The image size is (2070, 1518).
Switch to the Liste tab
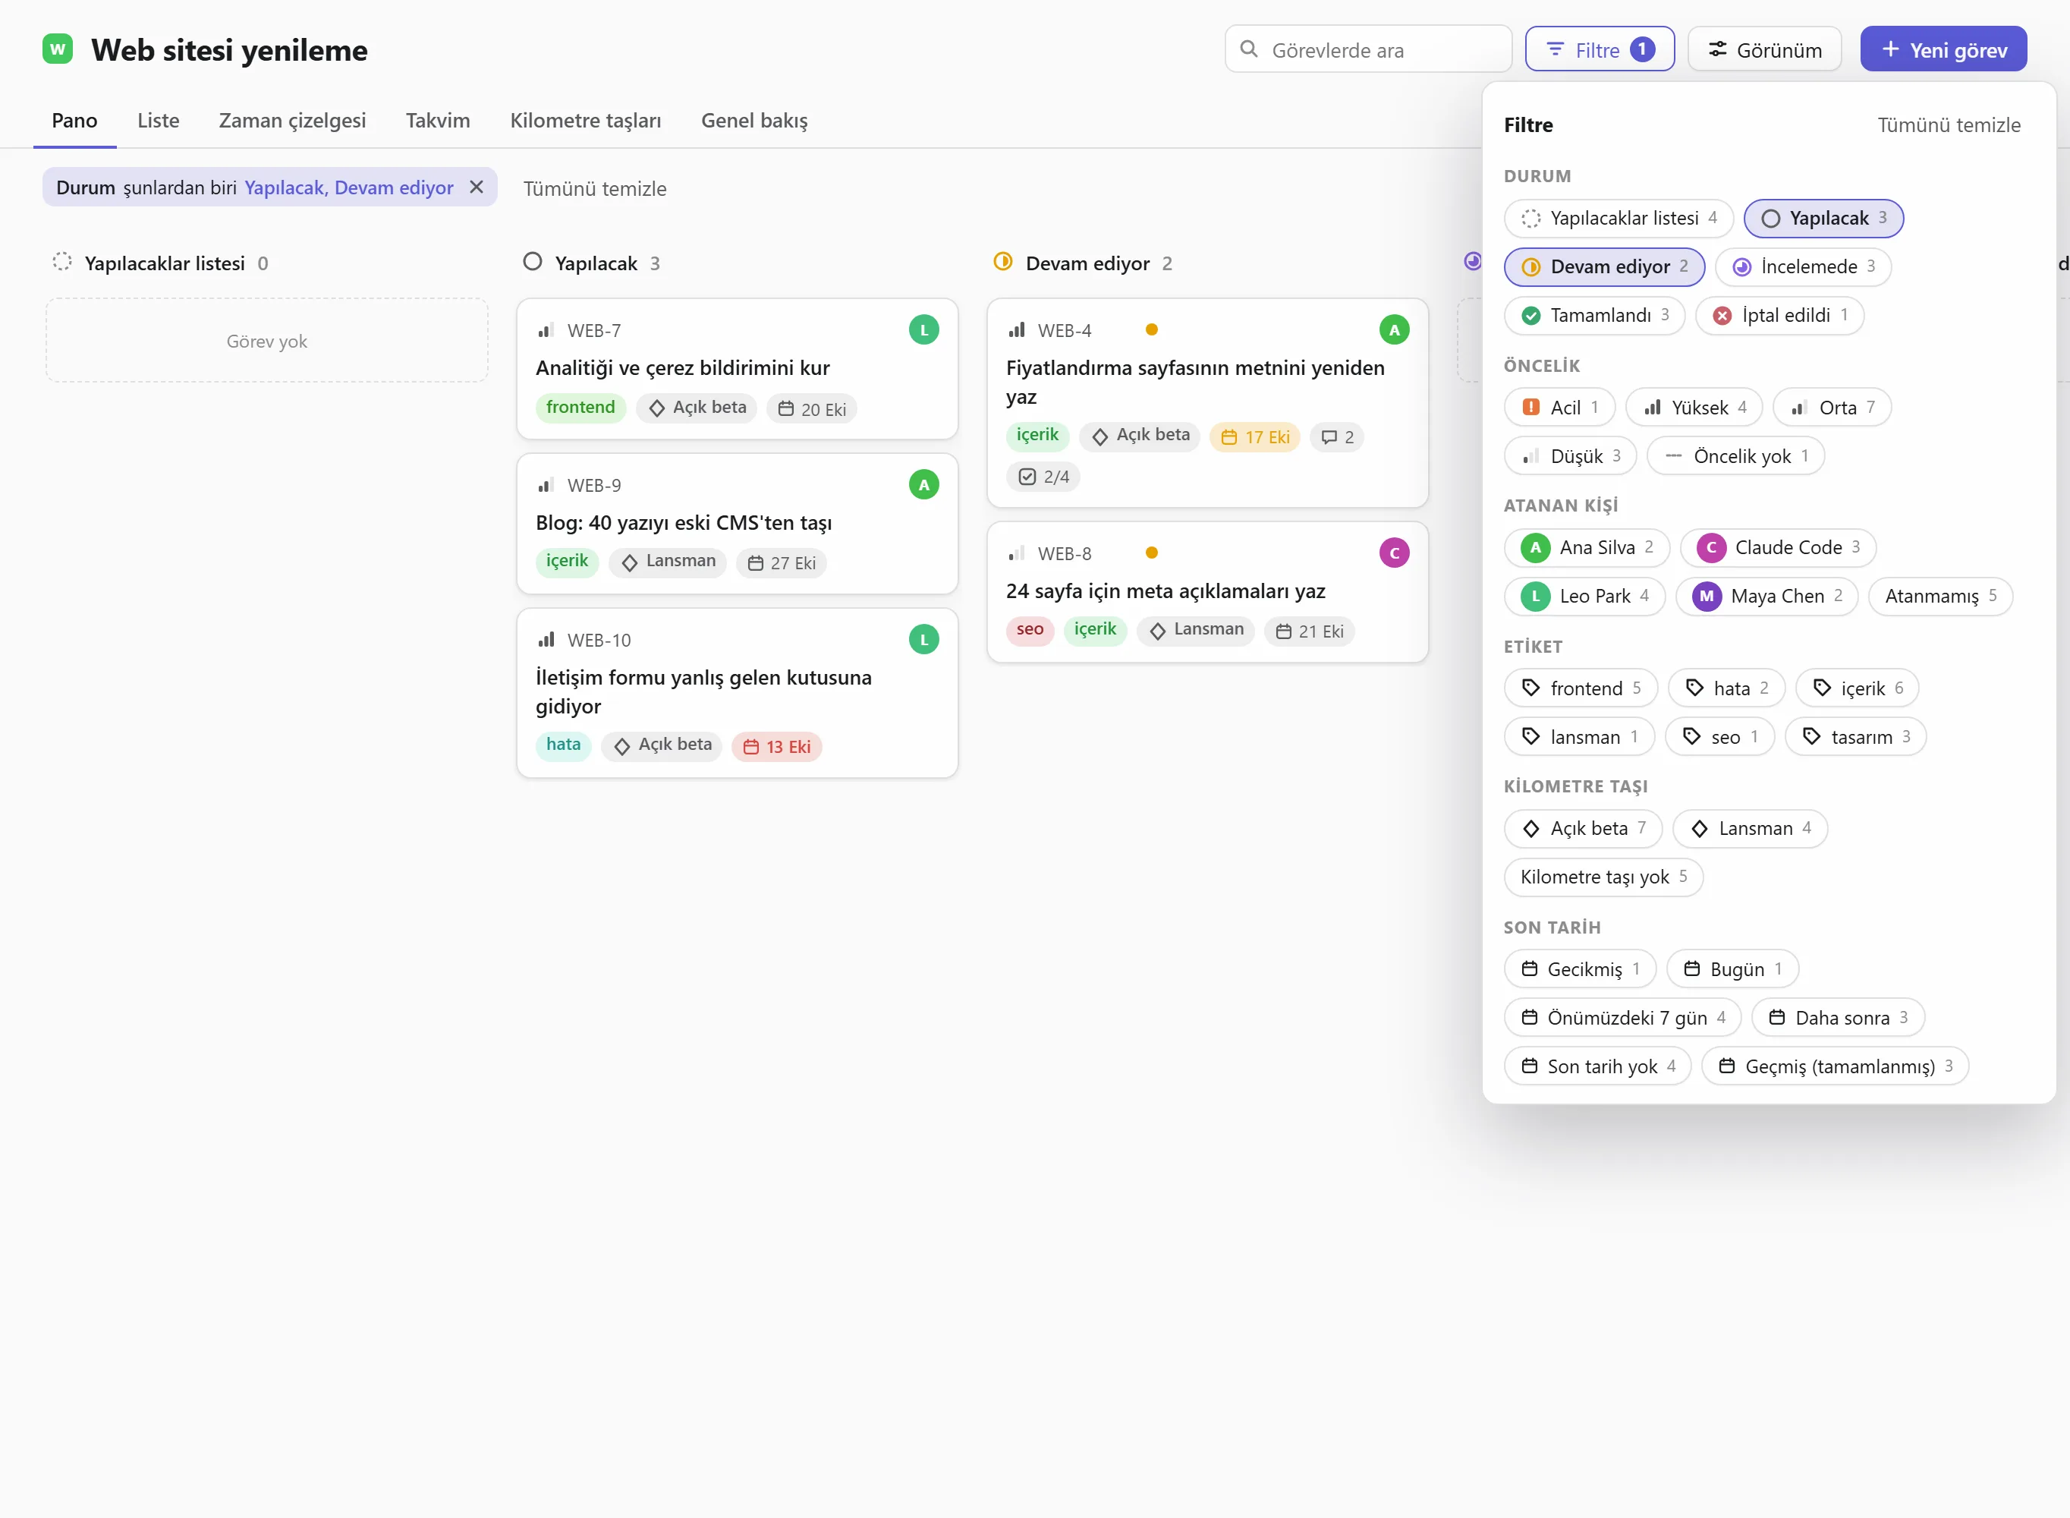pyautogui.click(x=158, y=121)
